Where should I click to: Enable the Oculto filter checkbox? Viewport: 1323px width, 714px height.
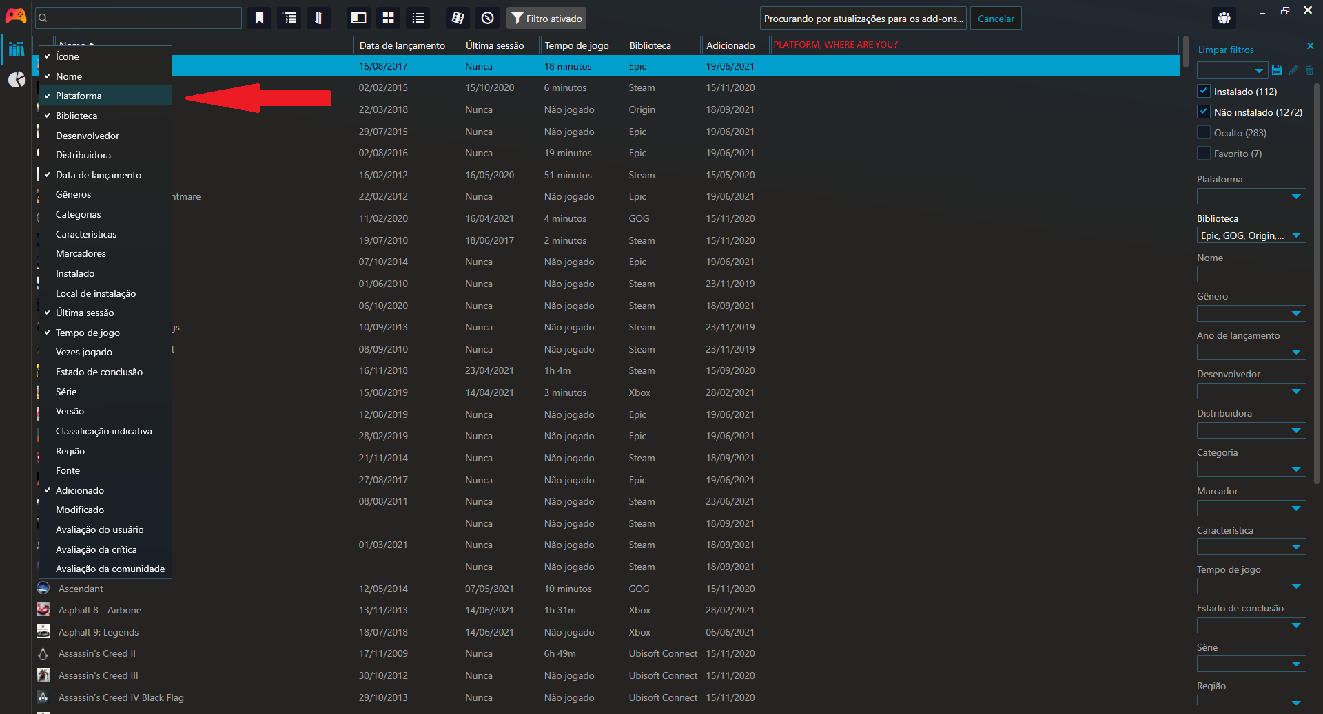1203,132
